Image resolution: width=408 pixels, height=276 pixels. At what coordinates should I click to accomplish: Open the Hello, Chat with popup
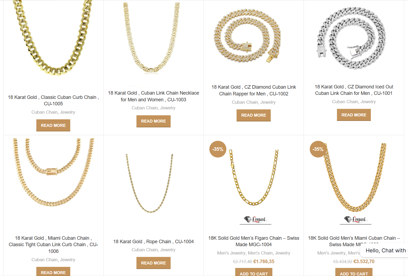pos(385,250)
